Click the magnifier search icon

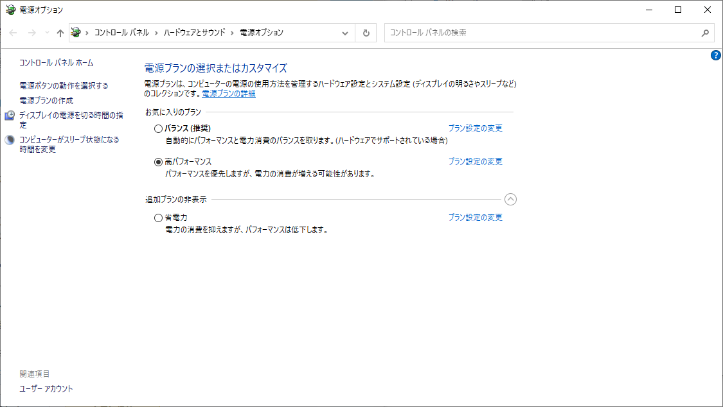point(705,33)
